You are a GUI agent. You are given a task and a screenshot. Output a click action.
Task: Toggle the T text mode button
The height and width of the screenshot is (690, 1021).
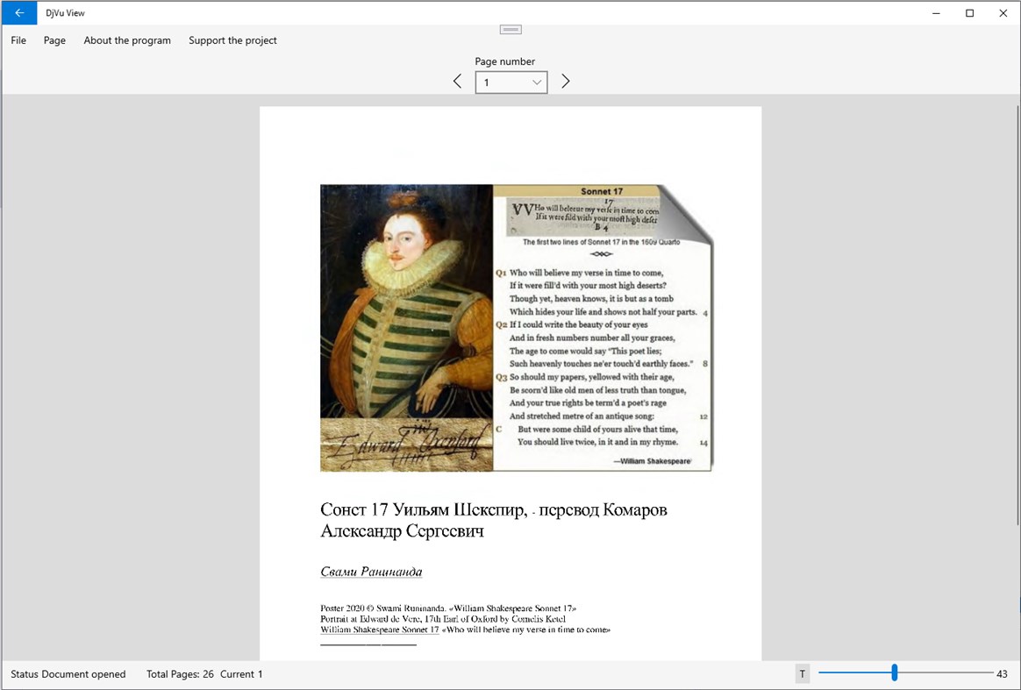802,673
